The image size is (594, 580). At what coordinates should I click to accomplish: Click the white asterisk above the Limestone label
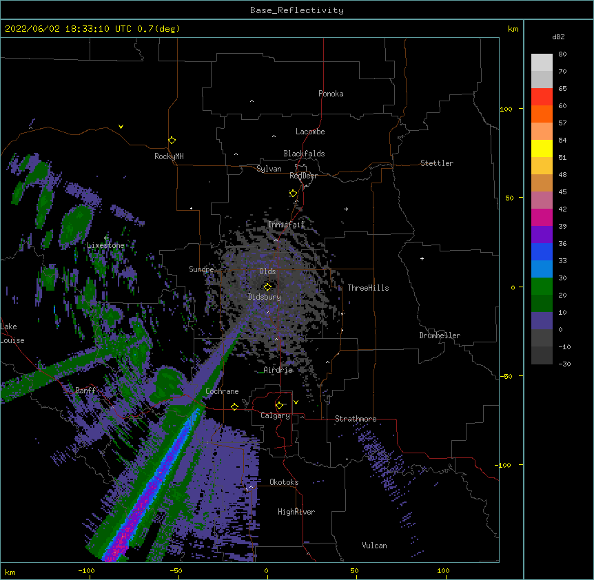pos(106,238)
